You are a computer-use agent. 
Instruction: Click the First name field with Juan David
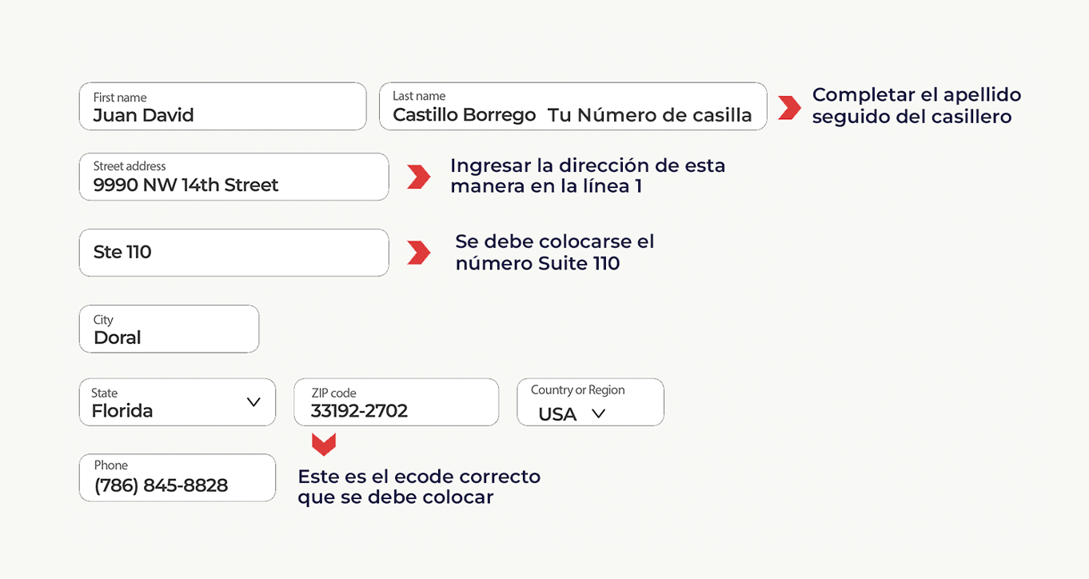222,106
